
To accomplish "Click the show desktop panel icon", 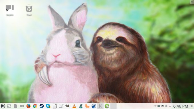I will [9, 106].
